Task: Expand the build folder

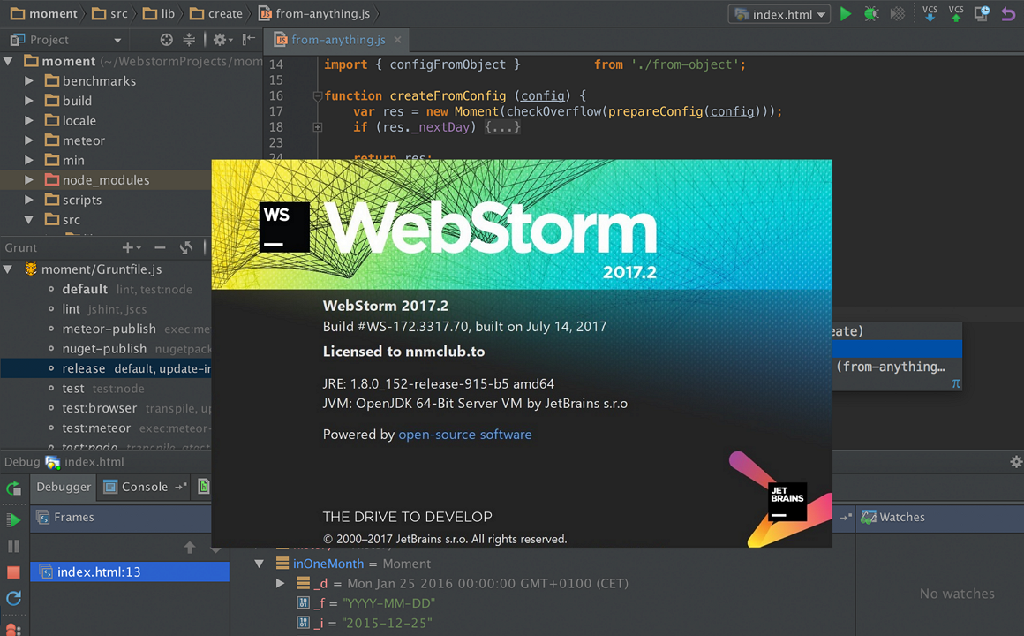Action: coord(29,101)
